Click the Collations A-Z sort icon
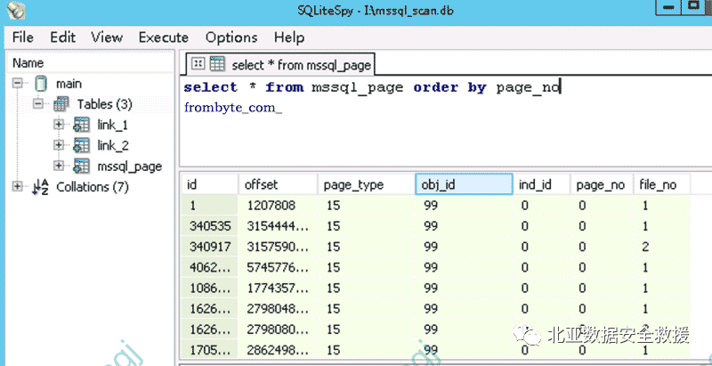This screenshot has width=712, height=366. coord(41,187)
